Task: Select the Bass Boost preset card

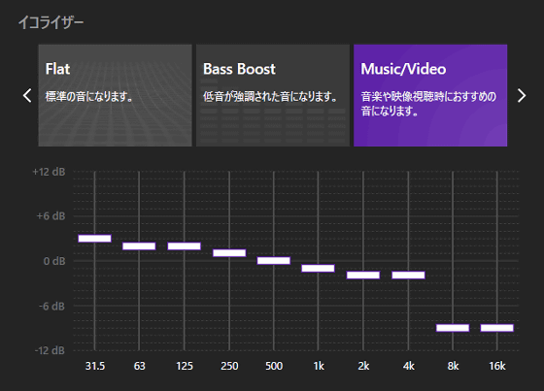Action: click(x=273, y=95)
